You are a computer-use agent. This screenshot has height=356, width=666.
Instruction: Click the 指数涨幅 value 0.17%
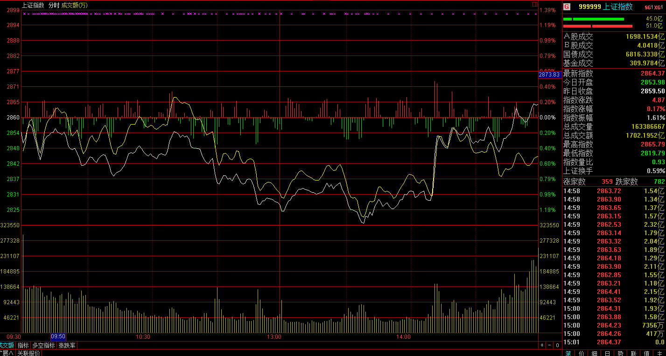click(x=656, y=109)
